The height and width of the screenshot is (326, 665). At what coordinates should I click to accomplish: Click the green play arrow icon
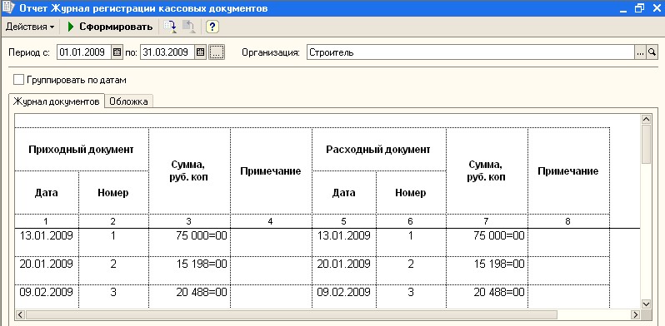point(71,27)
